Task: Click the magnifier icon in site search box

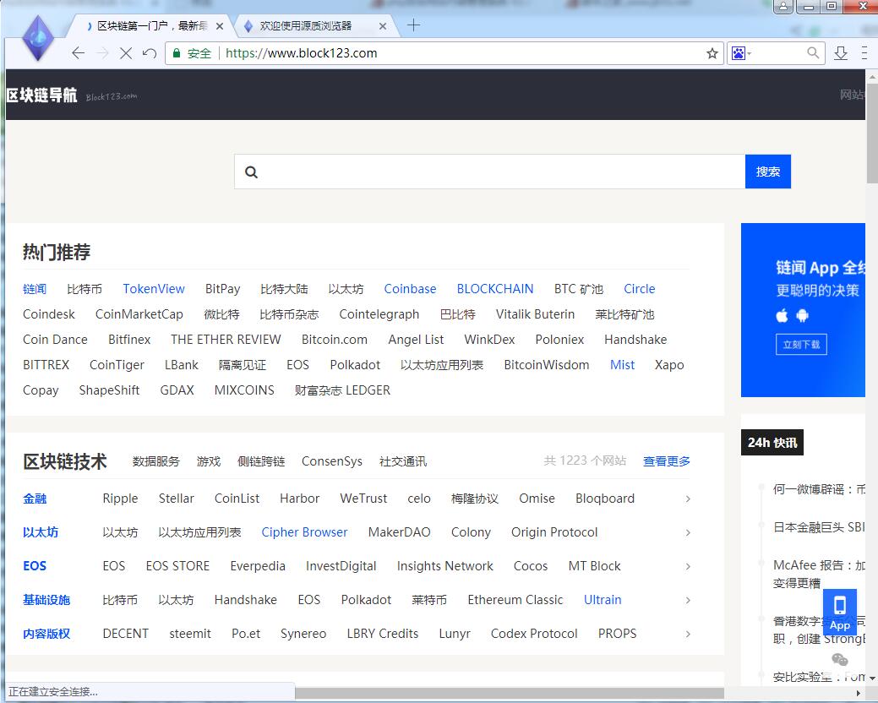Action: (x=252, y=172)
